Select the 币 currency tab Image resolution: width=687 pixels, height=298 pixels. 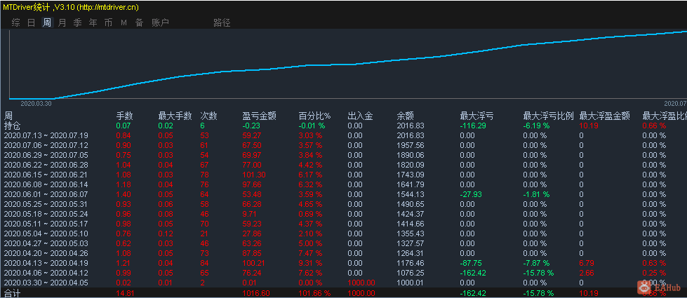click(108, 22)
